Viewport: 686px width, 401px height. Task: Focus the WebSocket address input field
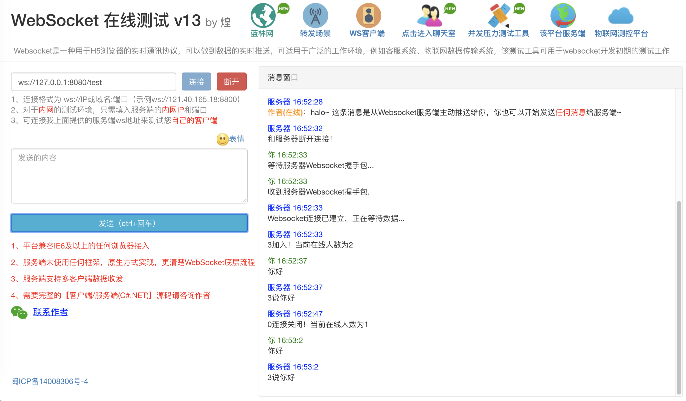pyautogui.click(x=93, y=82)
